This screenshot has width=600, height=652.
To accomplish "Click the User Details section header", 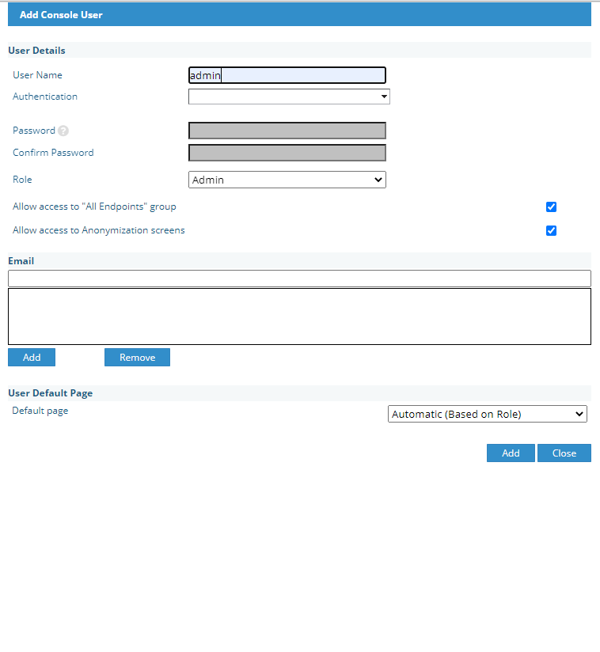I will pyautogui.click(x=36, y=51).
